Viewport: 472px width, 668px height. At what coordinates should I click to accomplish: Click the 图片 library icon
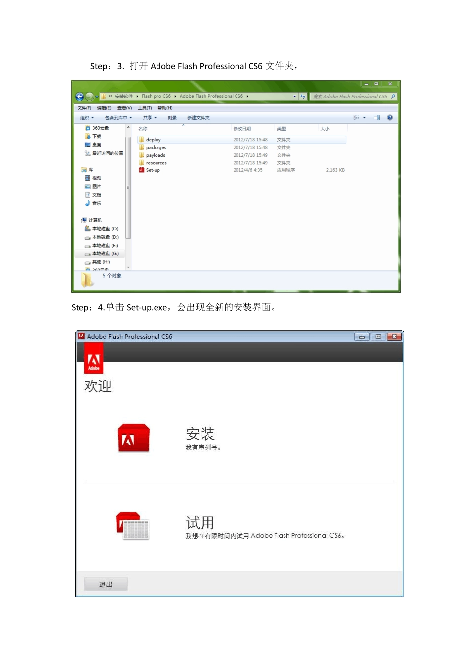[88, 186]
